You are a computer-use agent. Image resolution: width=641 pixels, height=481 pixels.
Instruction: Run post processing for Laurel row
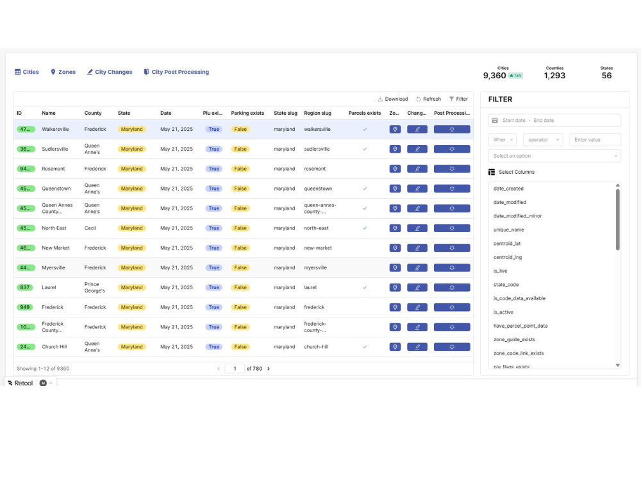452,287
